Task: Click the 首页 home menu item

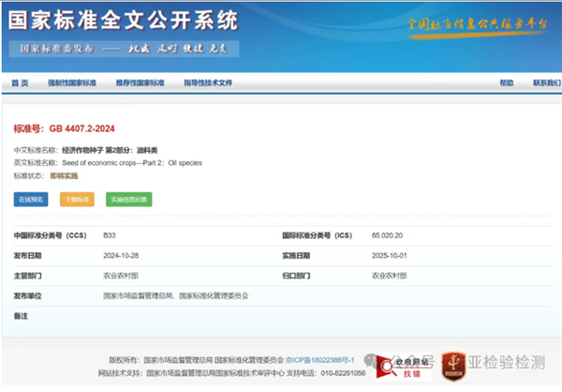Action: click(20, 83)
